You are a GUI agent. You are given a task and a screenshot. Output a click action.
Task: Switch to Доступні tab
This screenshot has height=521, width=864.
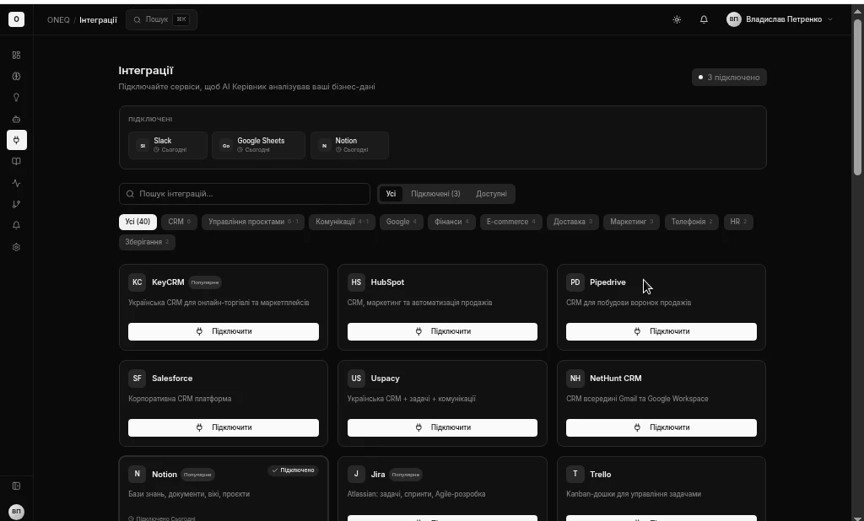[x=491, y=194]
